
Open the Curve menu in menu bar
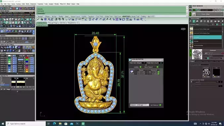pos(13,4)
